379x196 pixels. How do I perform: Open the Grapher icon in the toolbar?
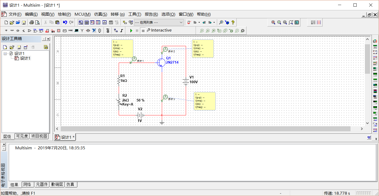[104, 23]
